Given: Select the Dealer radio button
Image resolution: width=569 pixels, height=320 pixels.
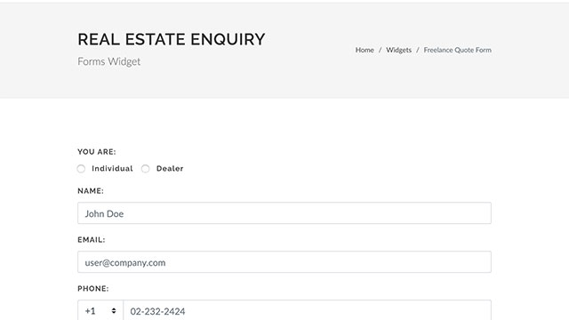Looking at the screenshot, I should tap(146, 169).
